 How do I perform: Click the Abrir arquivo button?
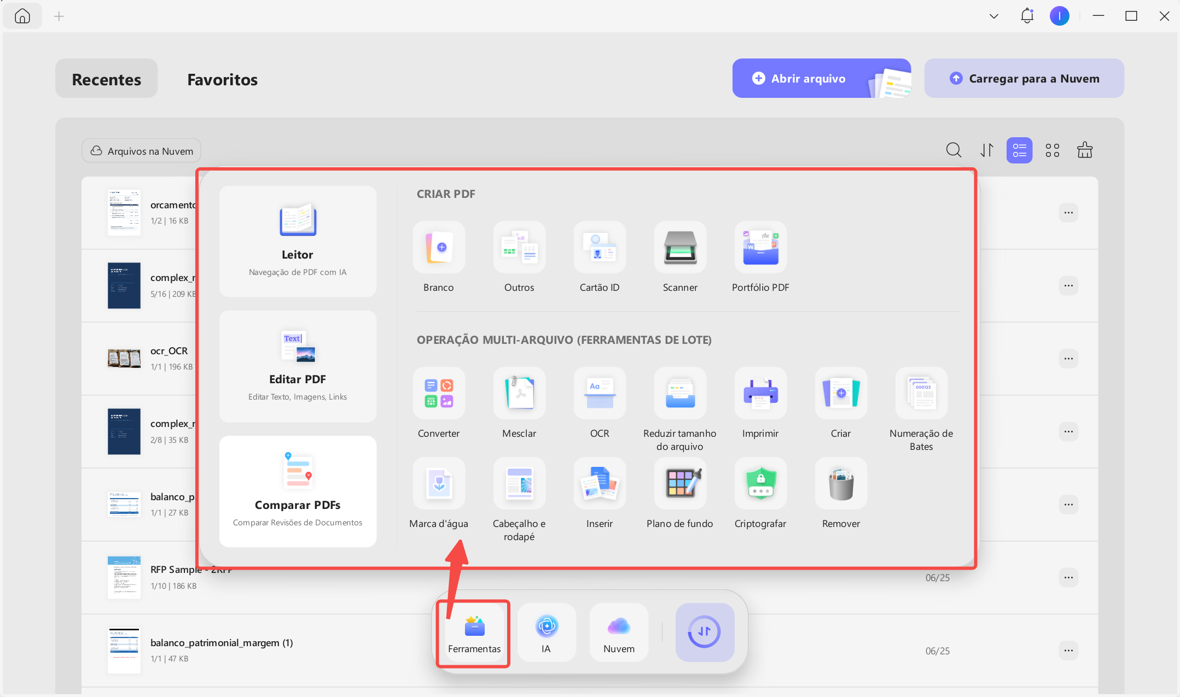(x=821, y=78)
